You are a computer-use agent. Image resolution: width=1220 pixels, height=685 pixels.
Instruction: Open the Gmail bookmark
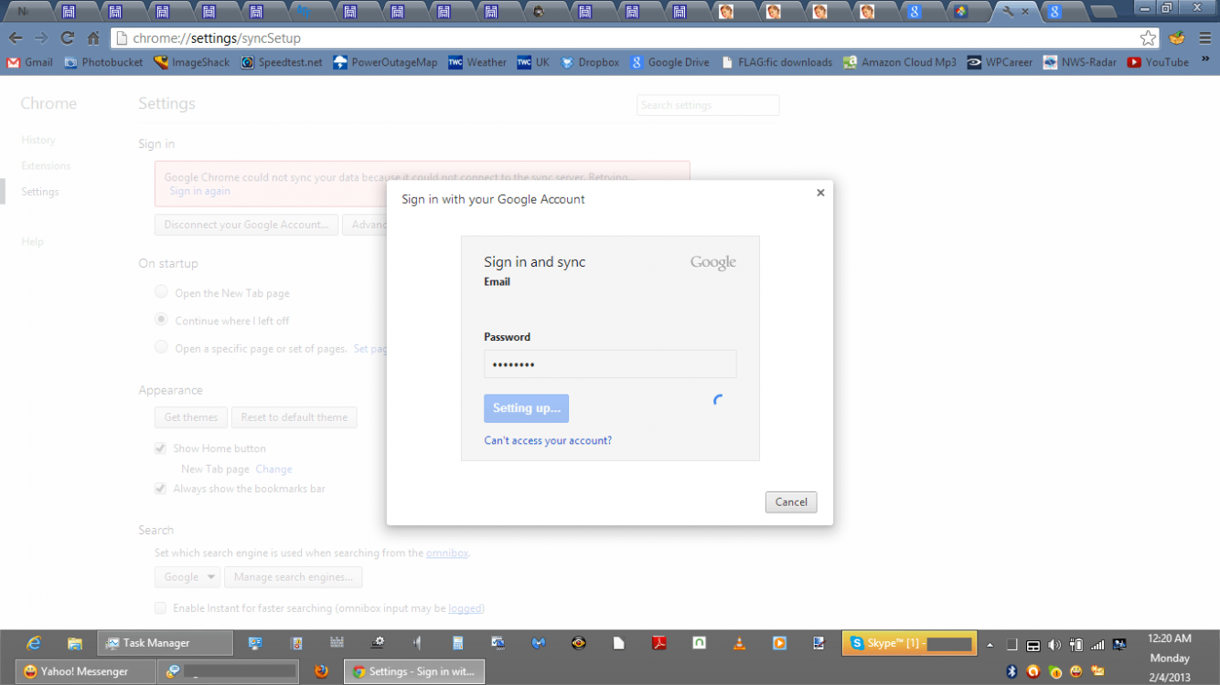click(29, 62)
